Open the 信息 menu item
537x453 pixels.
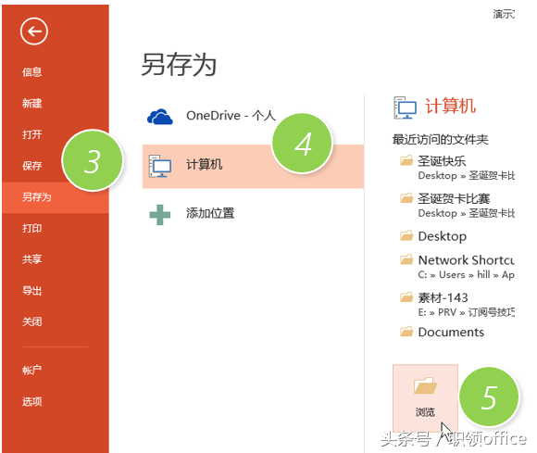click(x=31, y=72)
